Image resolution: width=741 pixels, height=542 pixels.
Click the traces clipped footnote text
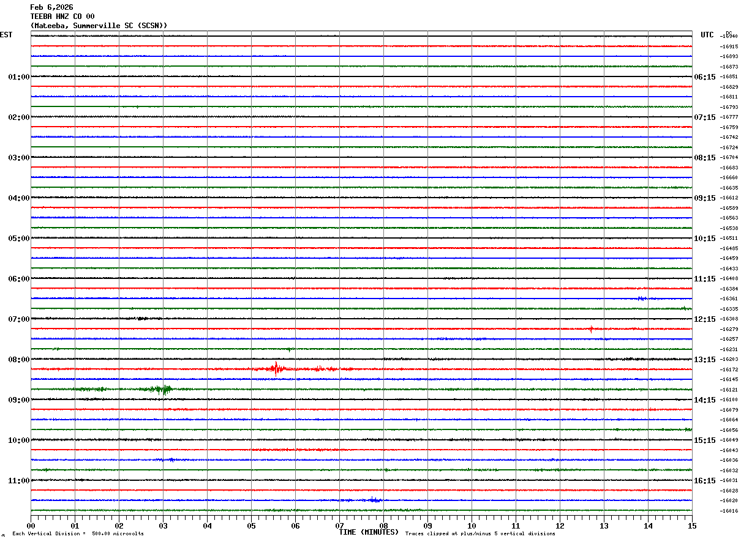(x=480, y=534)
